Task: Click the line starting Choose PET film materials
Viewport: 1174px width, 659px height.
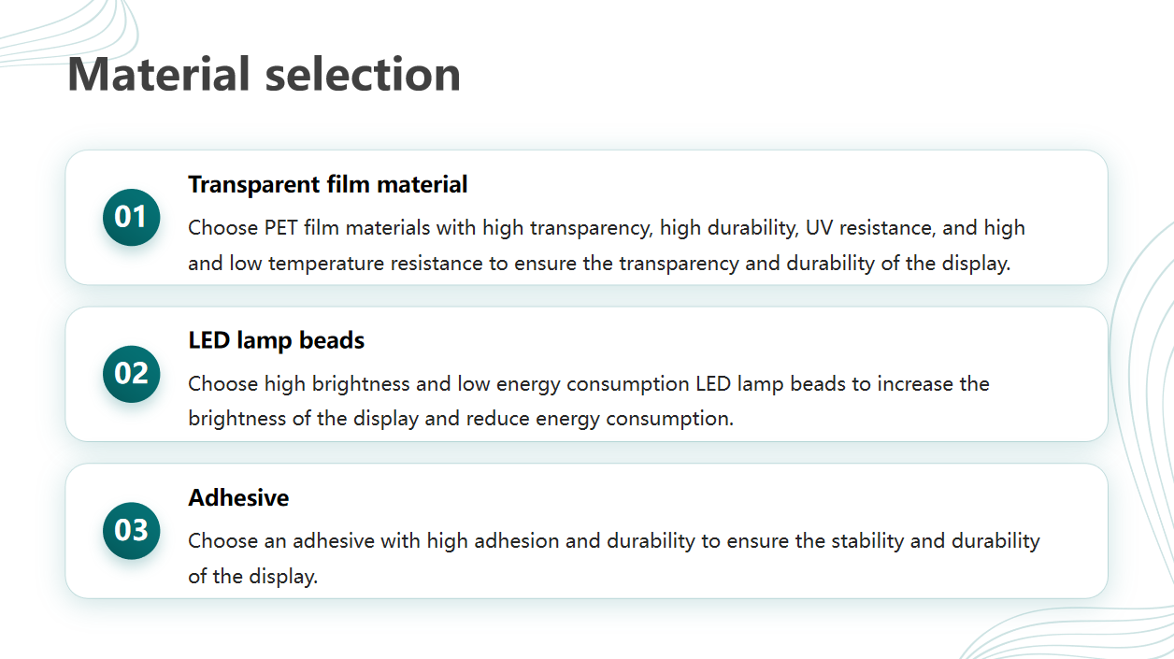Action: (607, 228)
